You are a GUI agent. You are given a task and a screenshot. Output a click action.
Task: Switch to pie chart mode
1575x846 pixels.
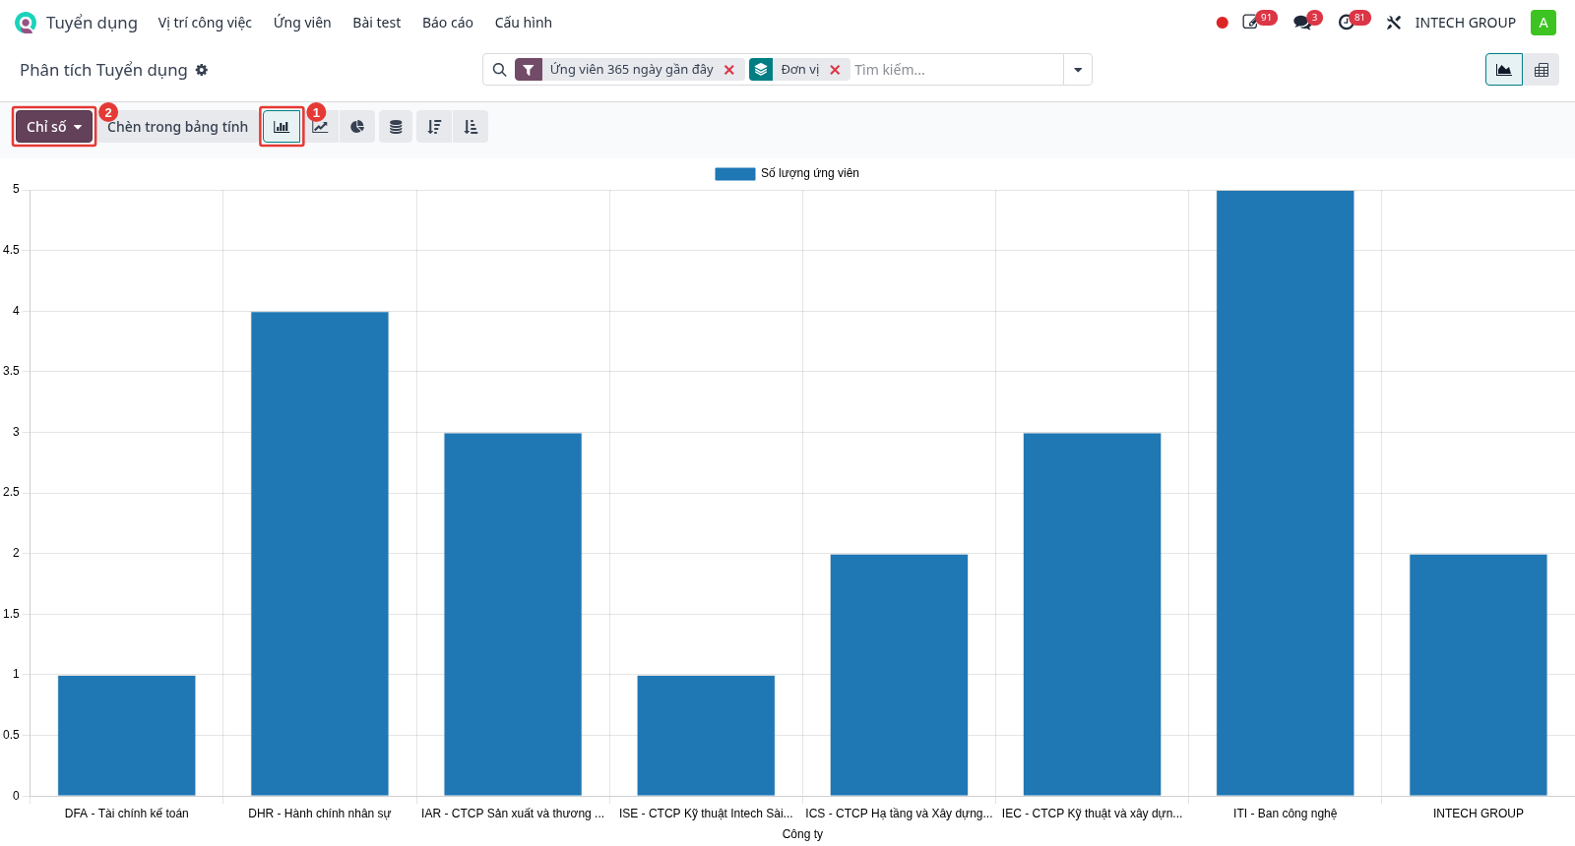pyautogui.click(x=357, y=127)
